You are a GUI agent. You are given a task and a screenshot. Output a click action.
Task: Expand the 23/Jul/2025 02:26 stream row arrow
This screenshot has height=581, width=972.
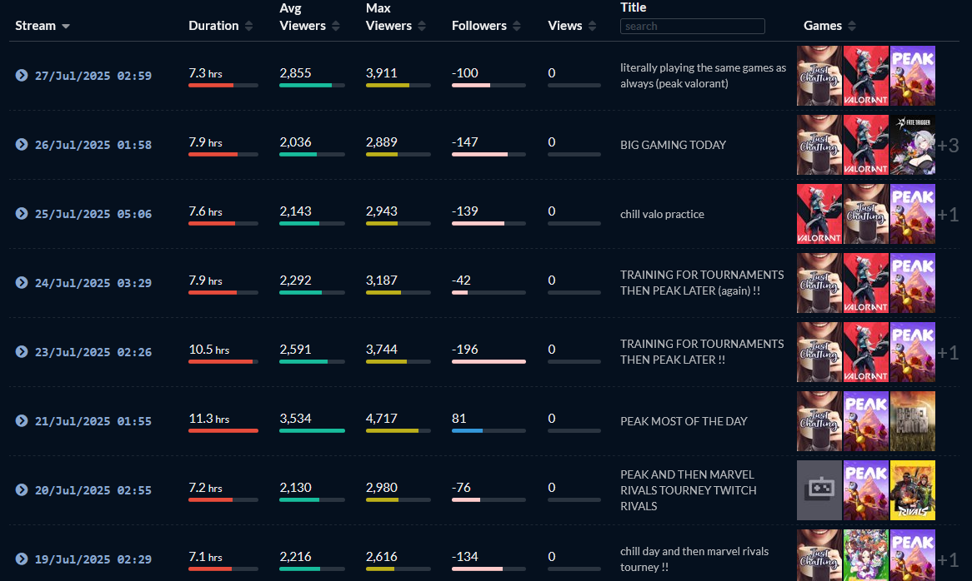click(22, 351)
